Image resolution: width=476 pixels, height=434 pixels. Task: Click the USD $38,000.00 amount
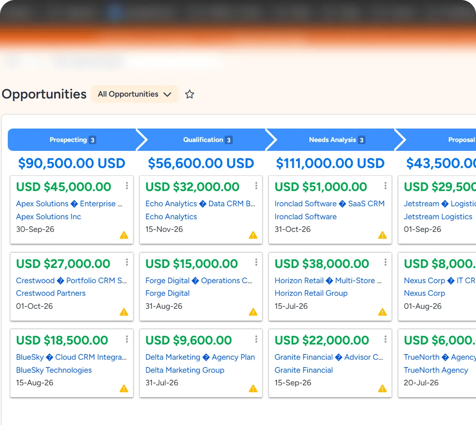[322, 263]
